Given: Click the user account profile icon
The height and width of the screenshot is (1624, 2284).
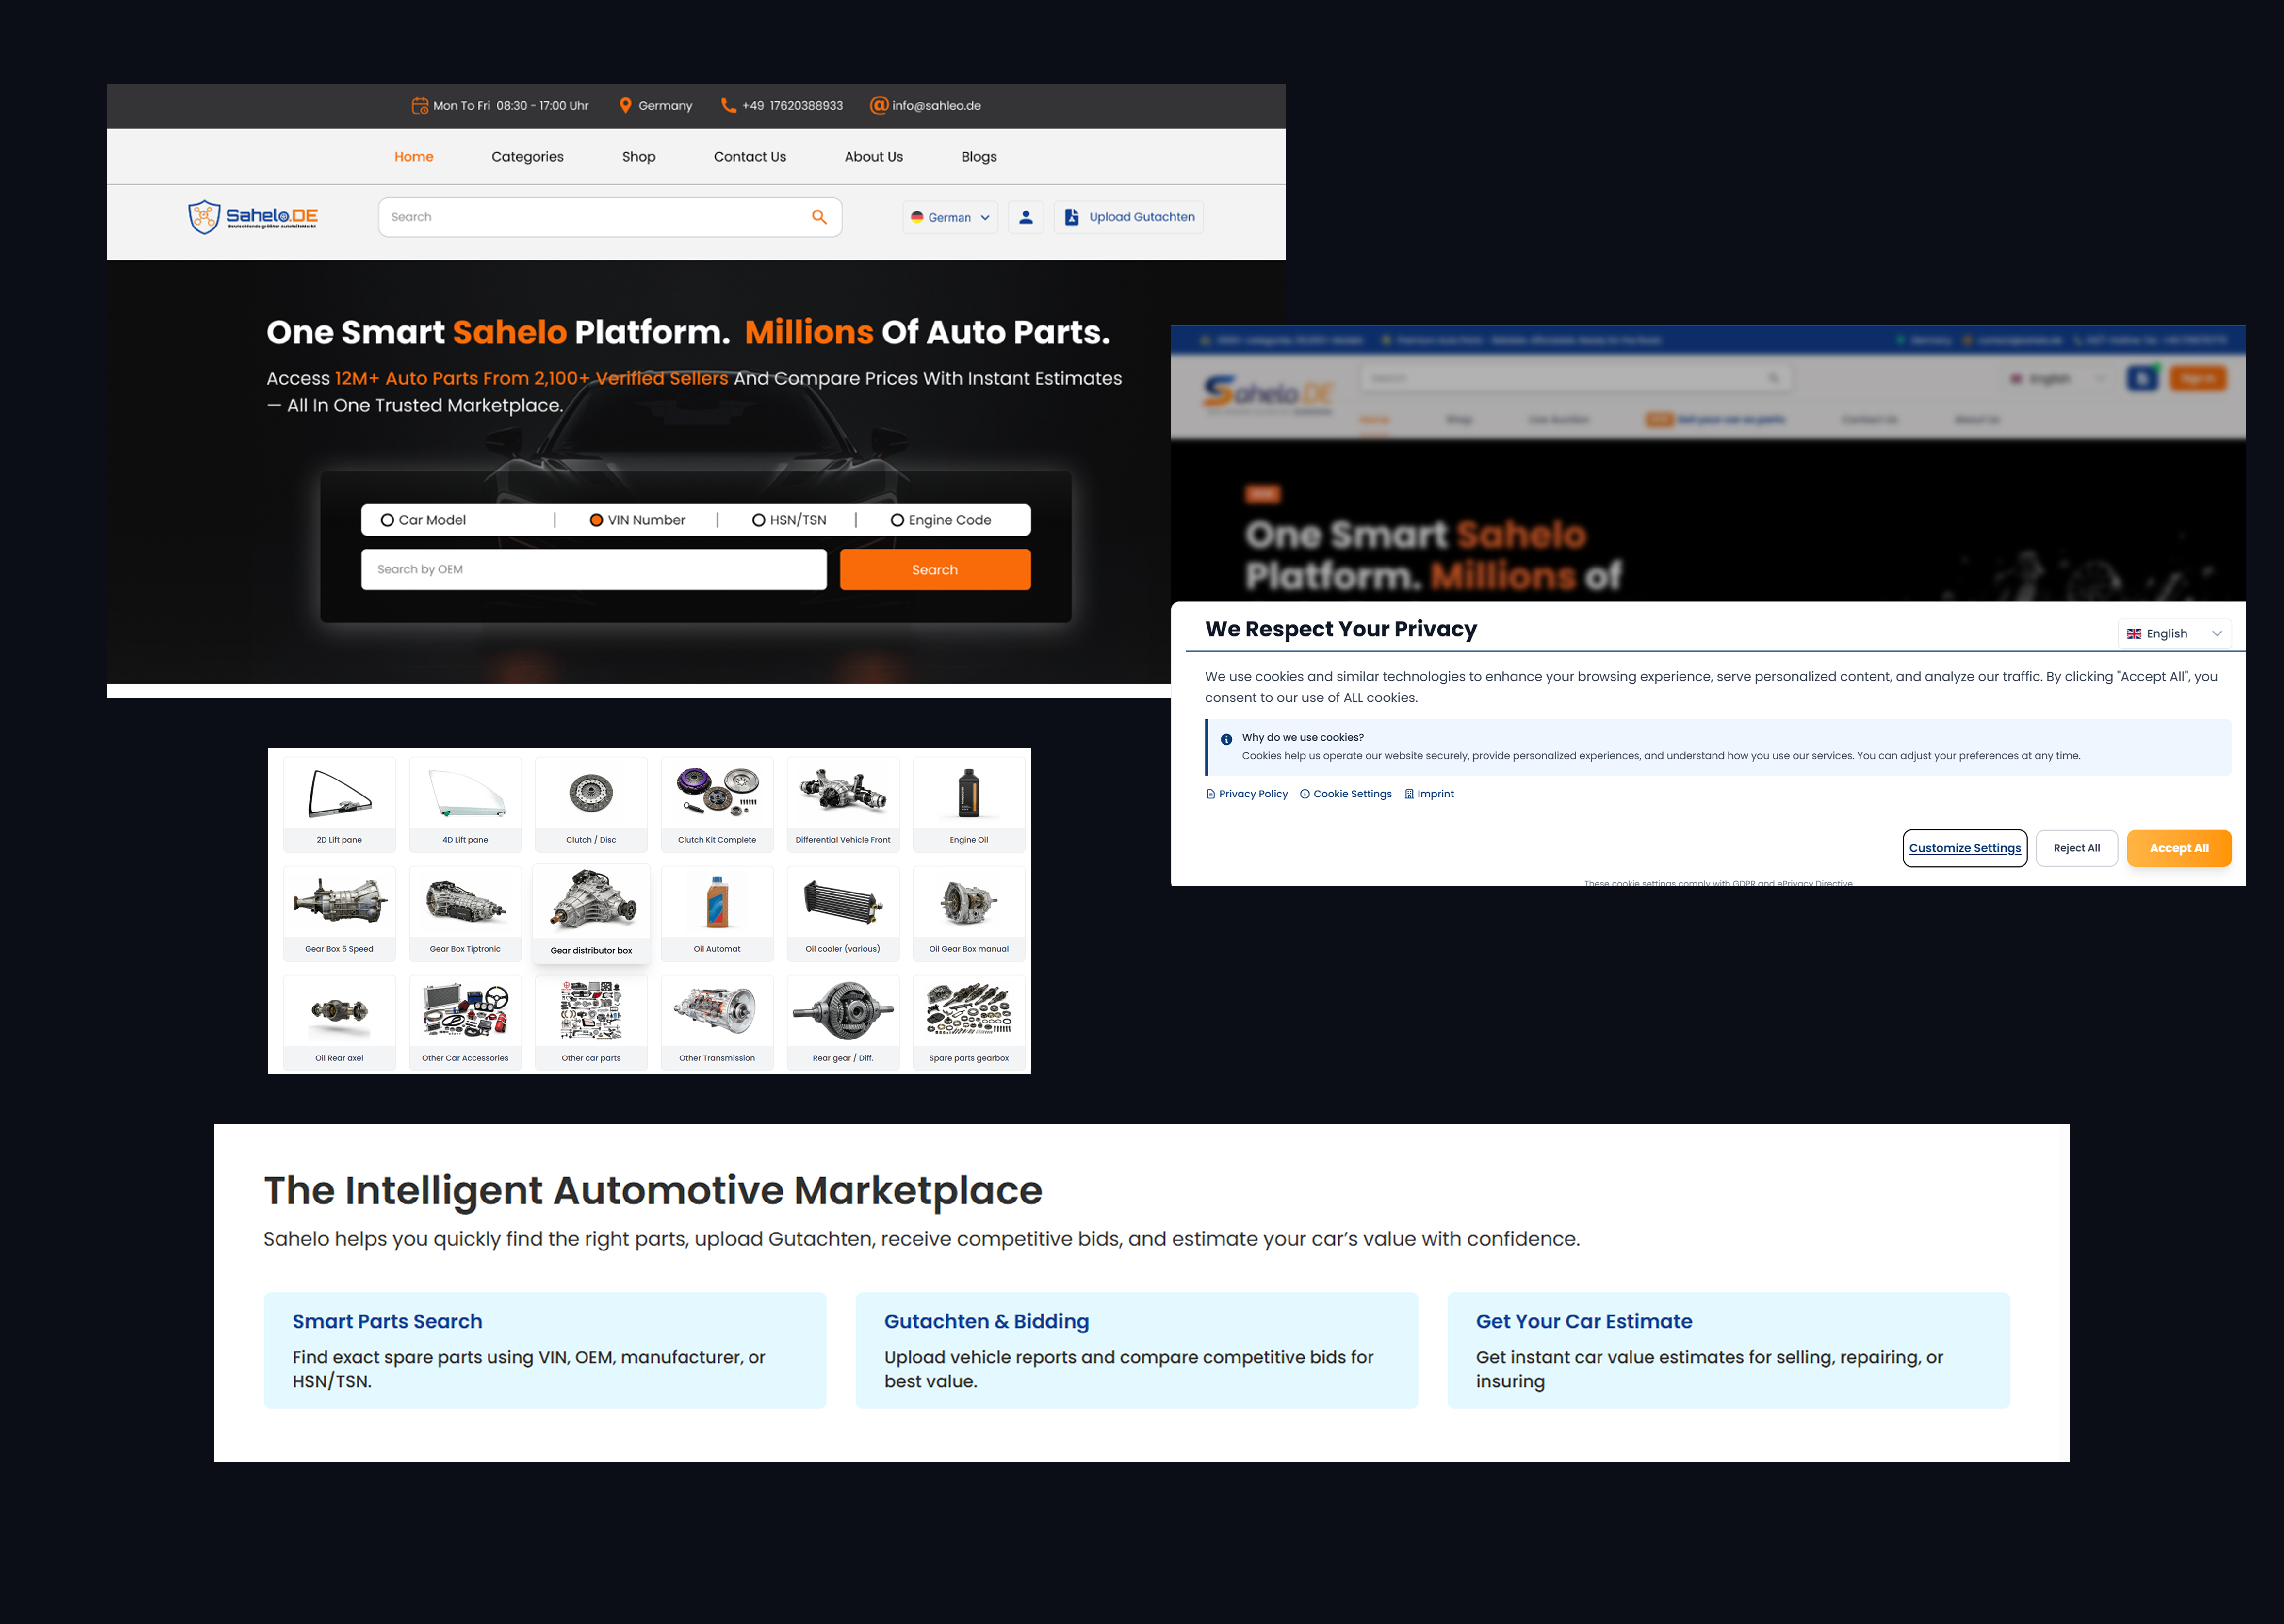Looking at the screenshot, I should point(1026,217).
